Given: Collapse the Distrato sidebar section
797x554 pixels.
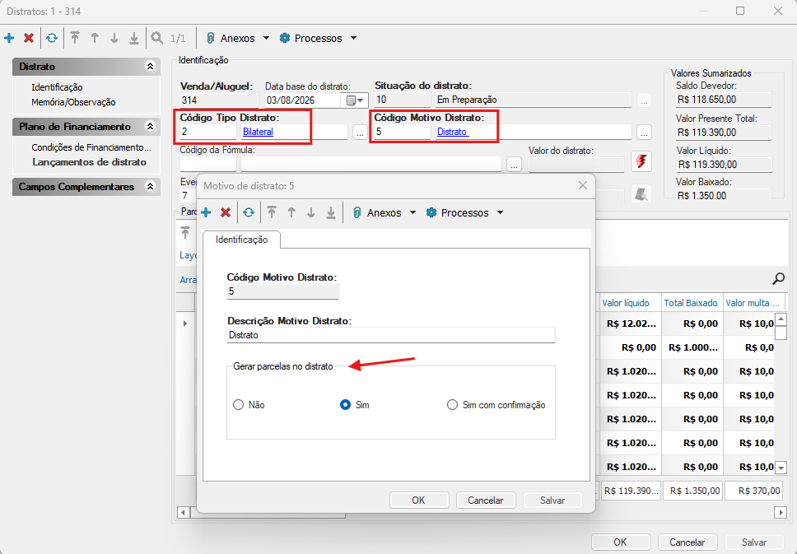Looking at the screenshot, I should tap(150, 66).
